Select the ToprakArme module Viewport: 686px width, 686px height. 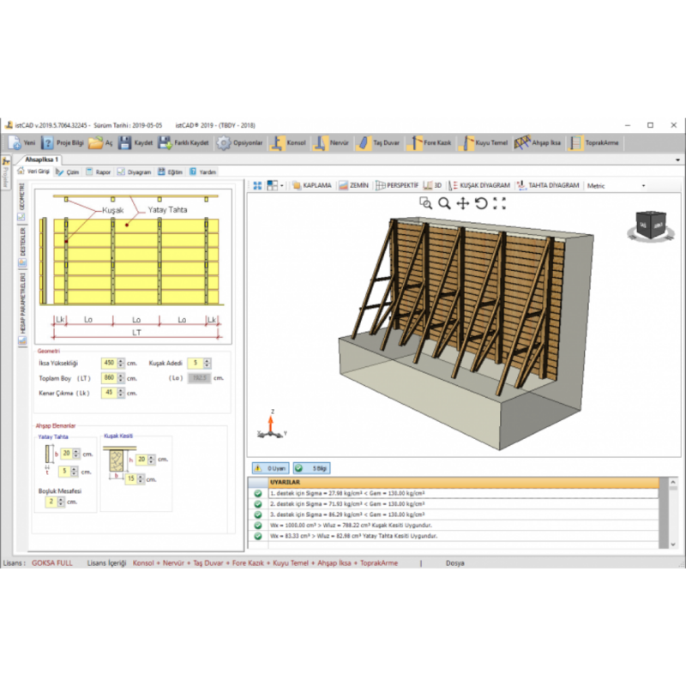tap(593, 142)
